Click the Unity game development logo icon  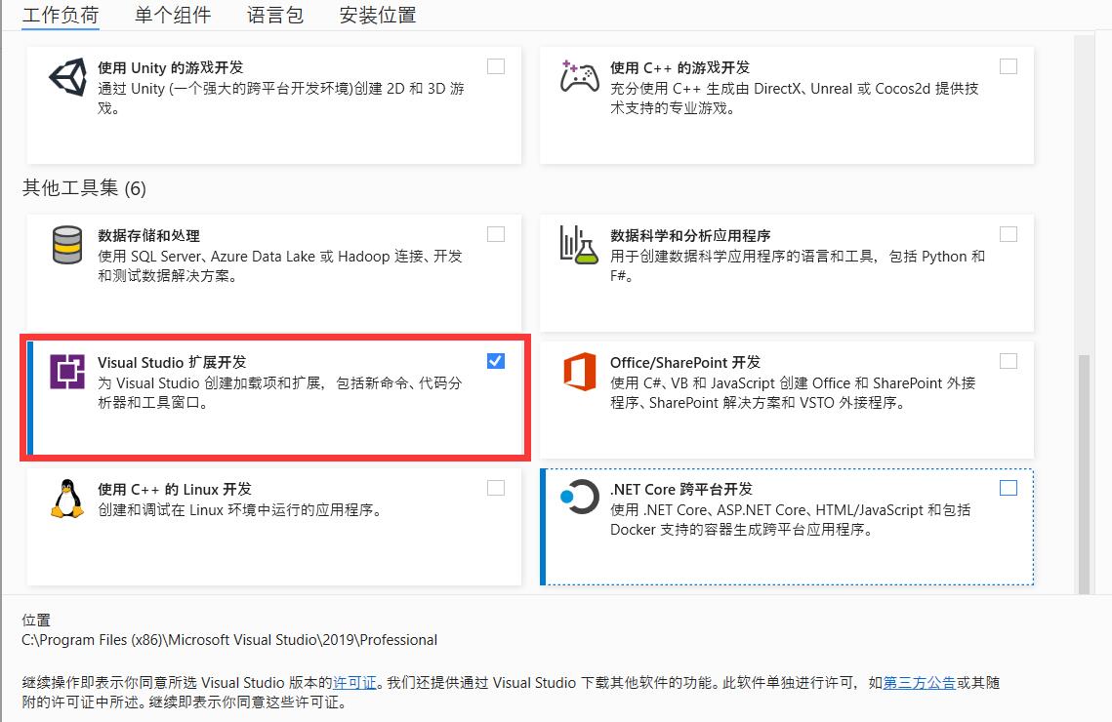(x=67, y=77)
